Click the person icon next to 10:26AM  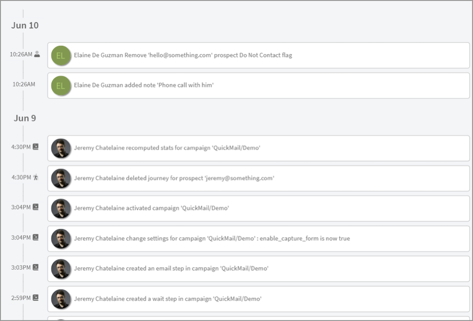(x=37, y=54)
